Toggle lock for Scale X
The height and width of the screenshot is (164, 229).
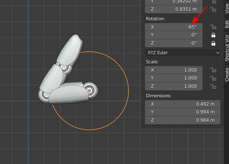point(213,70)
